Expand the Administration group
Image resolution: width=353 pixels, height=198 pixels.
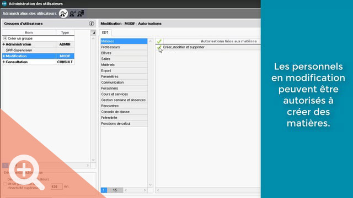[x=4, y=45]
